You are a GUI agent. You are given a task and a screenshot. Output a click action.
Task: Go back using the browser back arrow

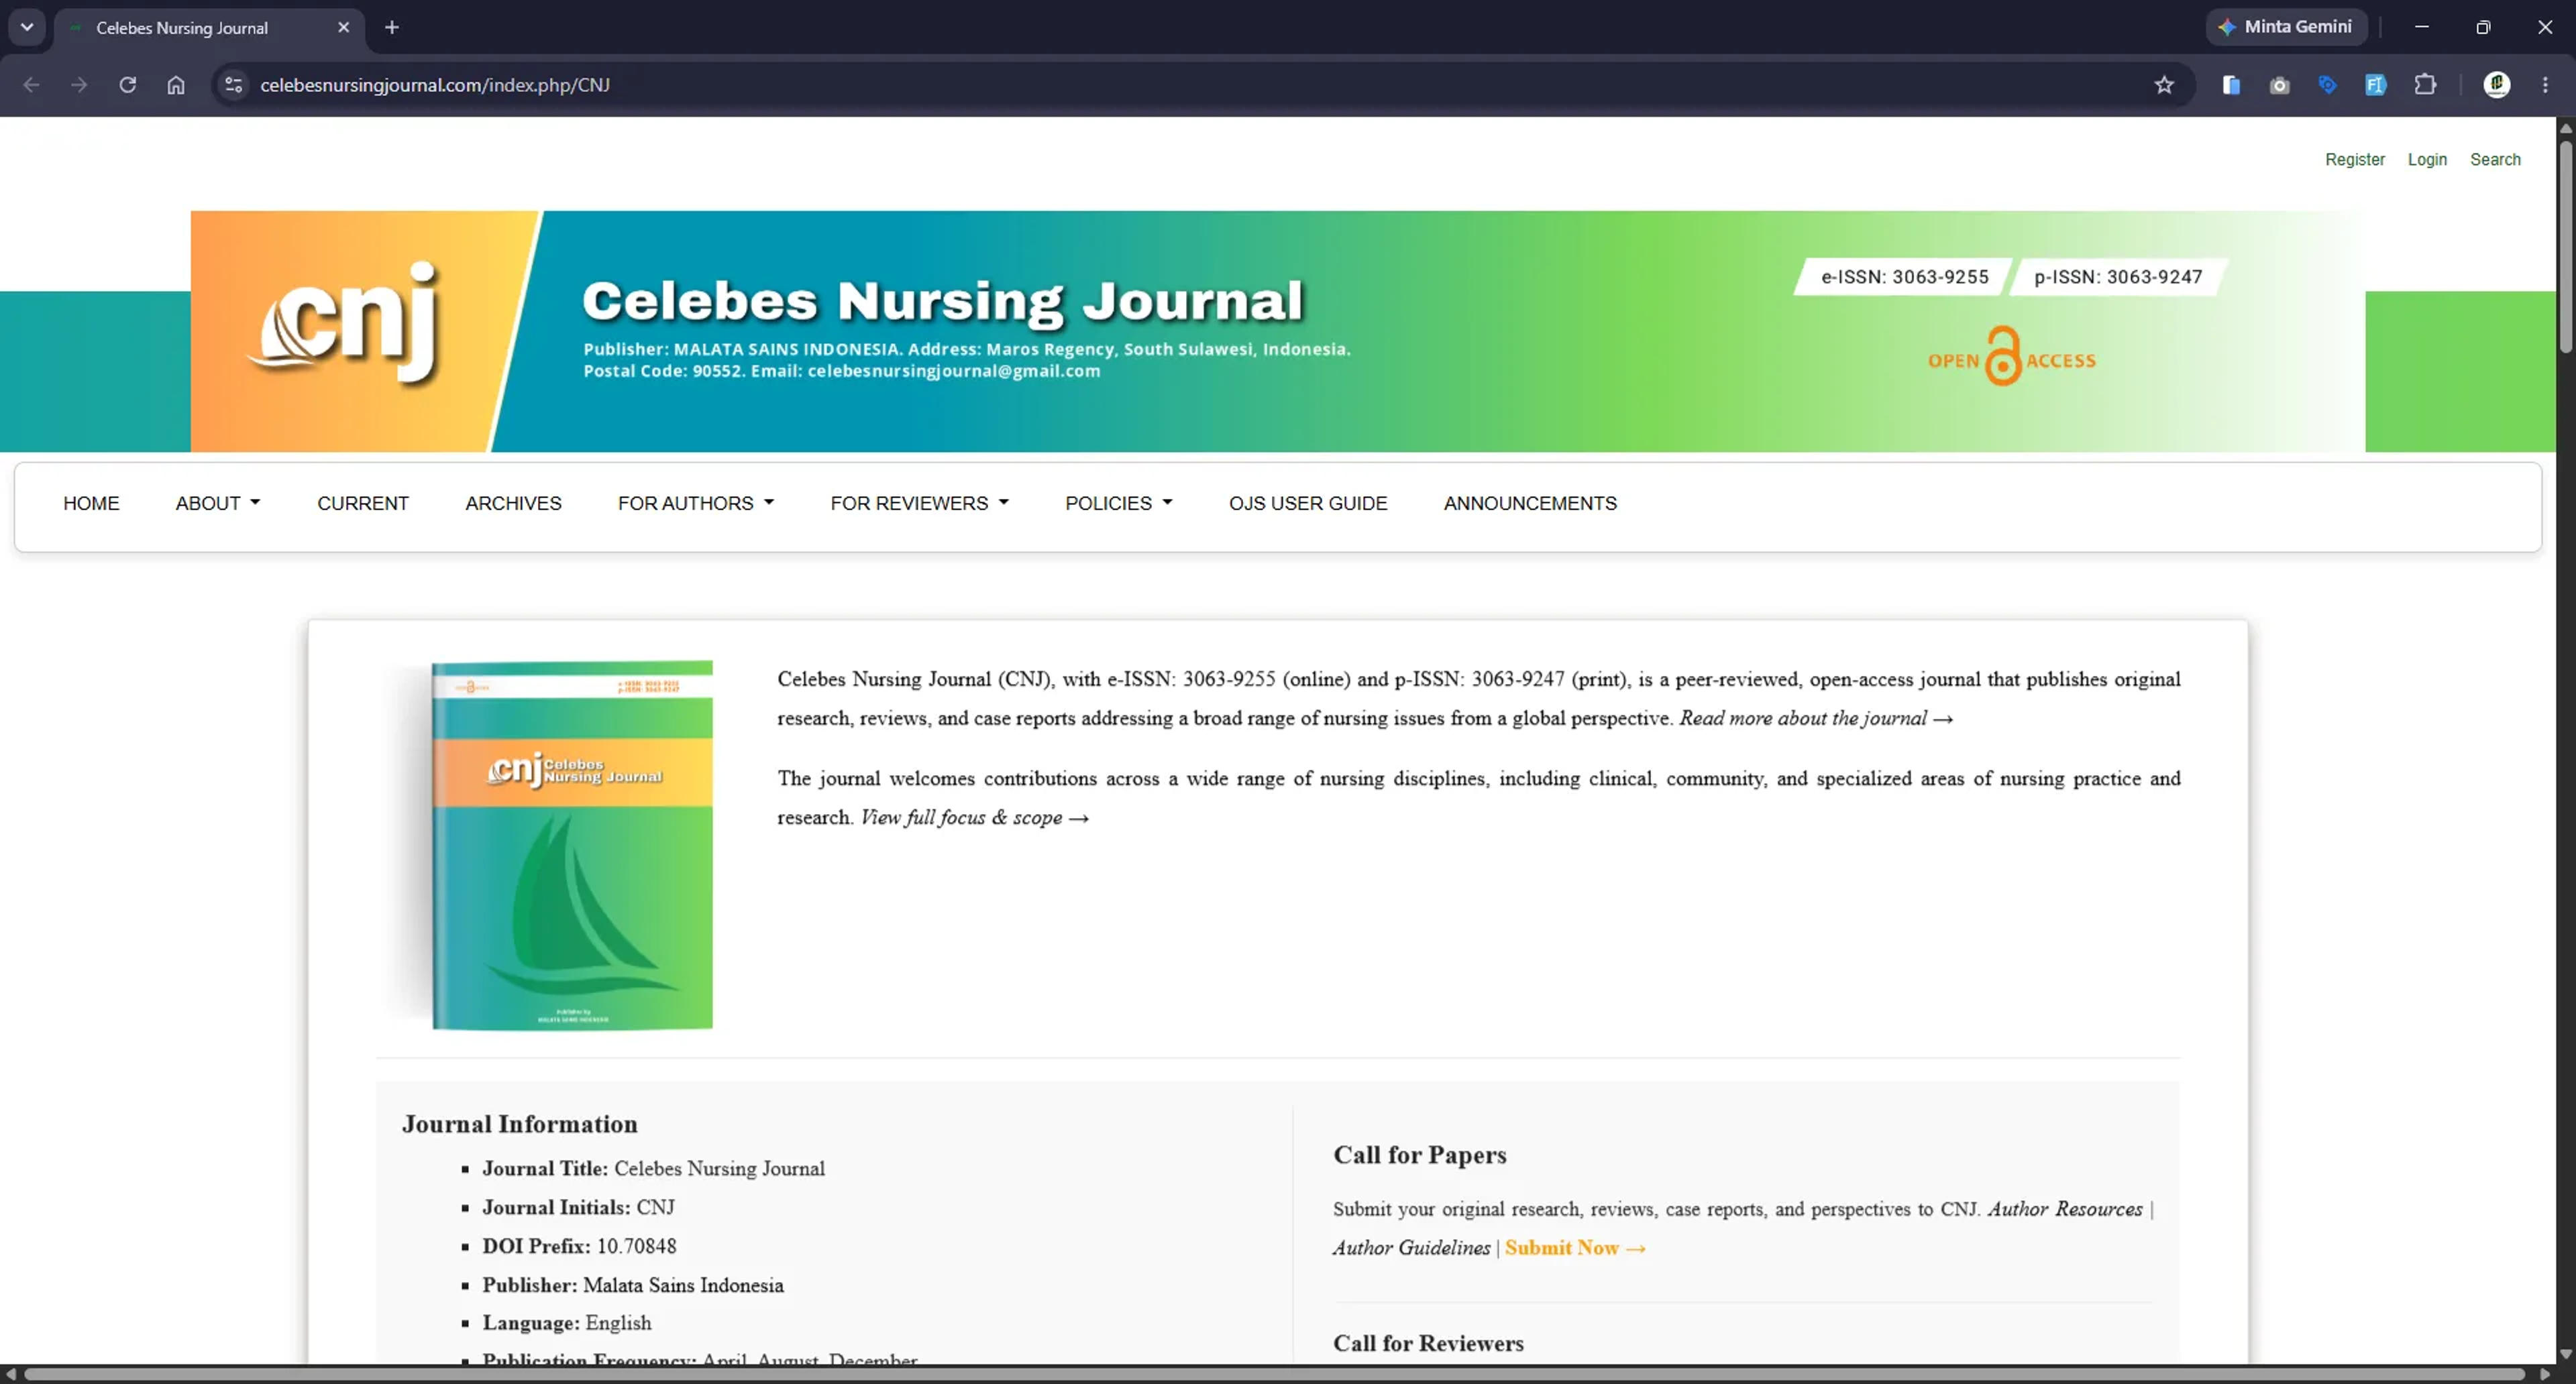pos(31,85)
